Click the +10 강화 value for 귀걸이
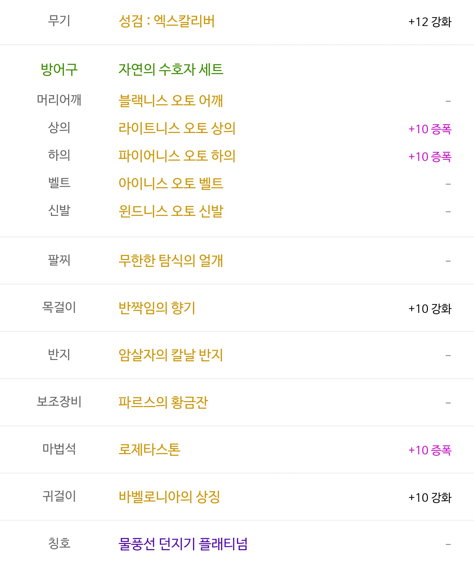 430,498
